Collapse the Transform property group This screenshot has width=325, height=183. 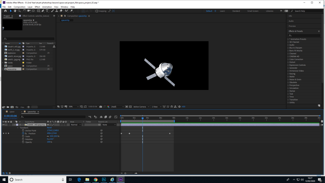click(x=17, y=127)
